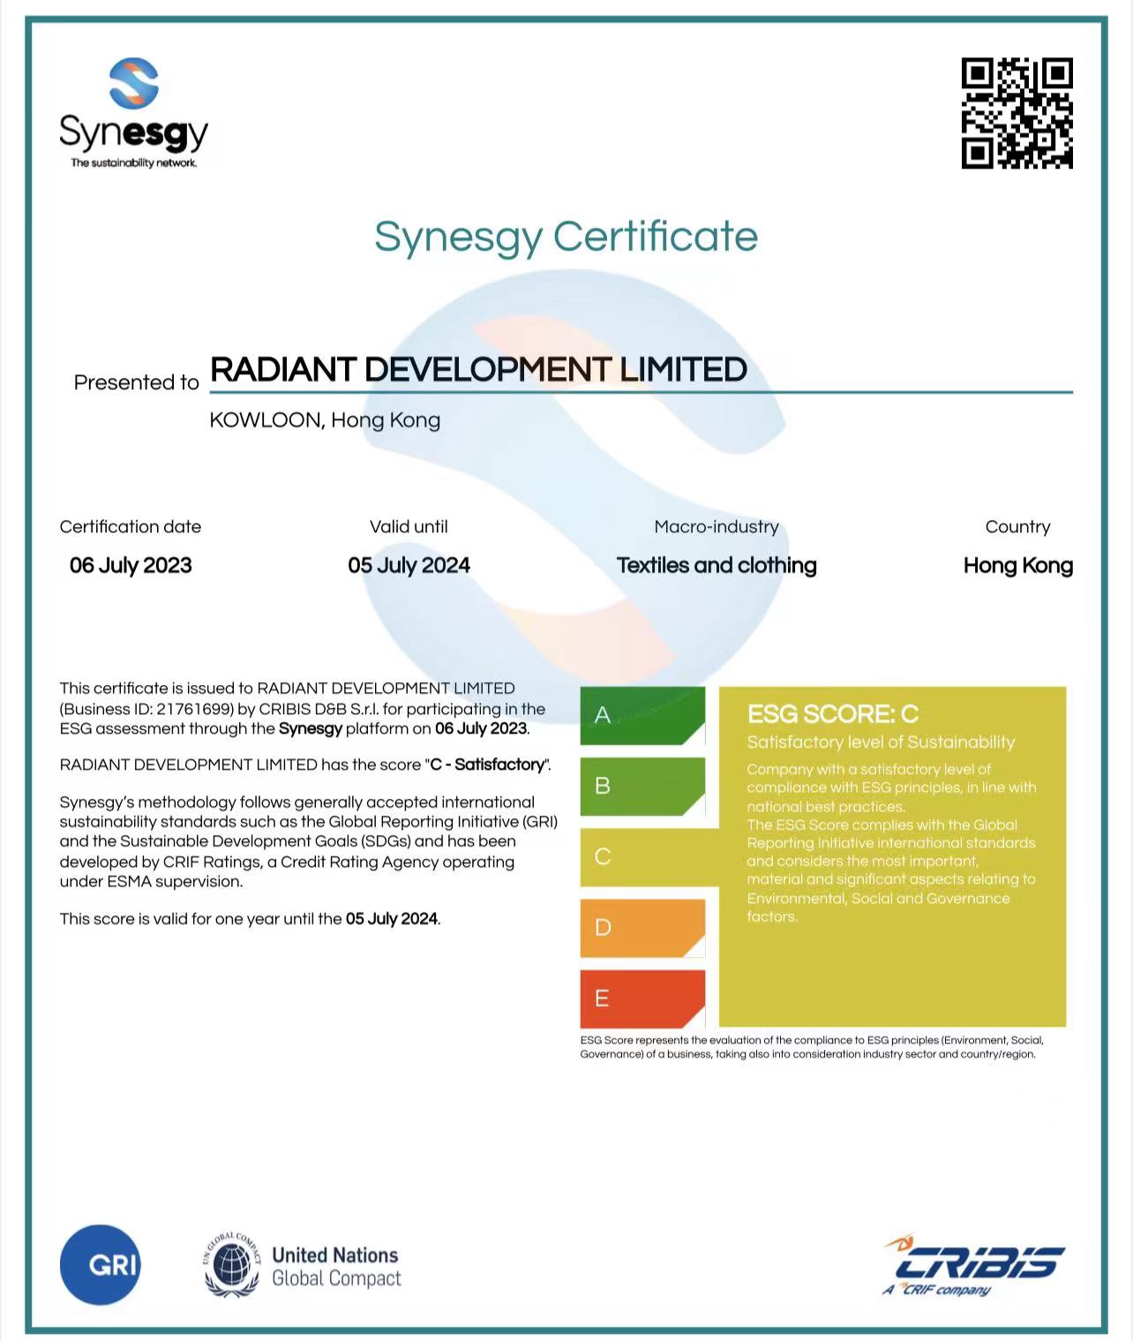Viewport: 1133px width, 1341px height.
Task: Click 'A CRIF company' tagline
Action: (936, 1290)
